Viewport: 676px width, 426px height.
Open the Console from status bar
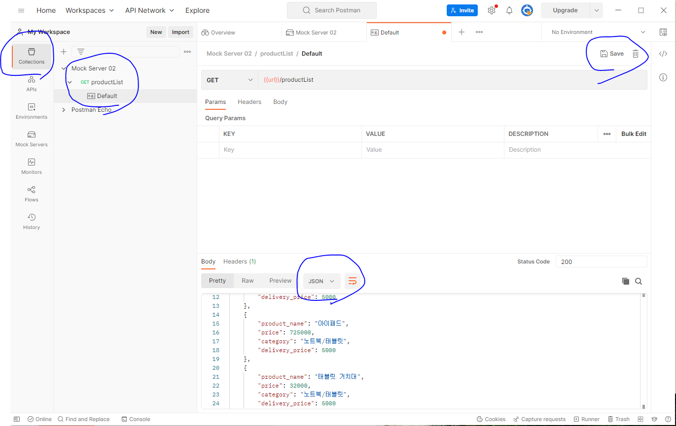pyautogui.click(x=136, y=419)
